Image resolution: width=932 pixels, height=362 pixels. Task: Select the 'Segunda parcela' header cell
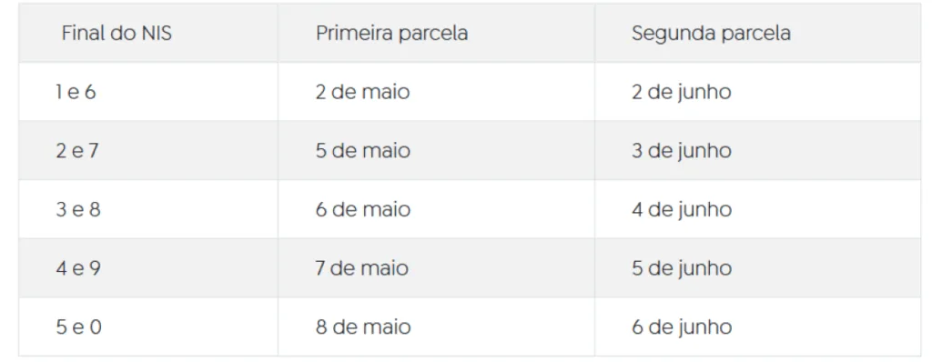tap(758, 33)
